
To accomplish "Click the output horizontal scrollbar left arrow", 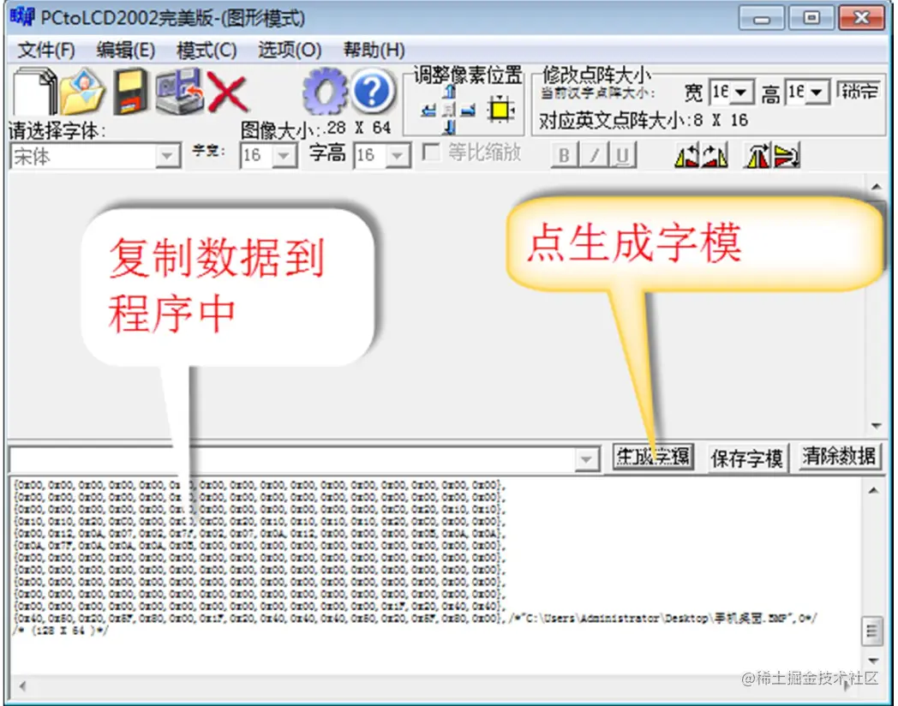I will pyautogui.click(x=21, y=686).
